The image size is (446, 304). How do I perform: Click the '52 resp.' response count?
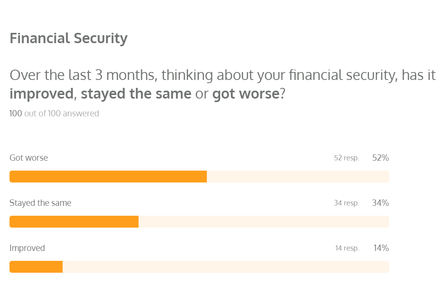click(346, 158)
